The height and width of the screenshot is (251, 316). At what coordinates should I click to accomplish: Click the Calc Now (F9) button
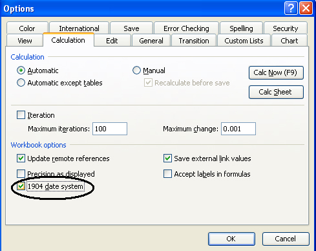[x=276, y=72]
